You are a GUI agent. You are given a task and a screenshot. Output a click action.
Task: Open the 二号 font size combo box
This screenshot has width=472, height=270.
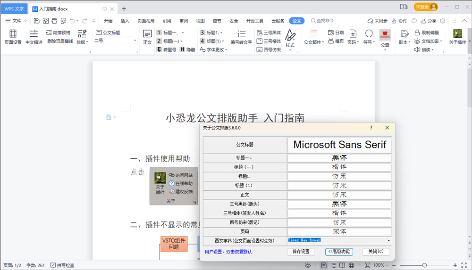click(x=120, y=41)
